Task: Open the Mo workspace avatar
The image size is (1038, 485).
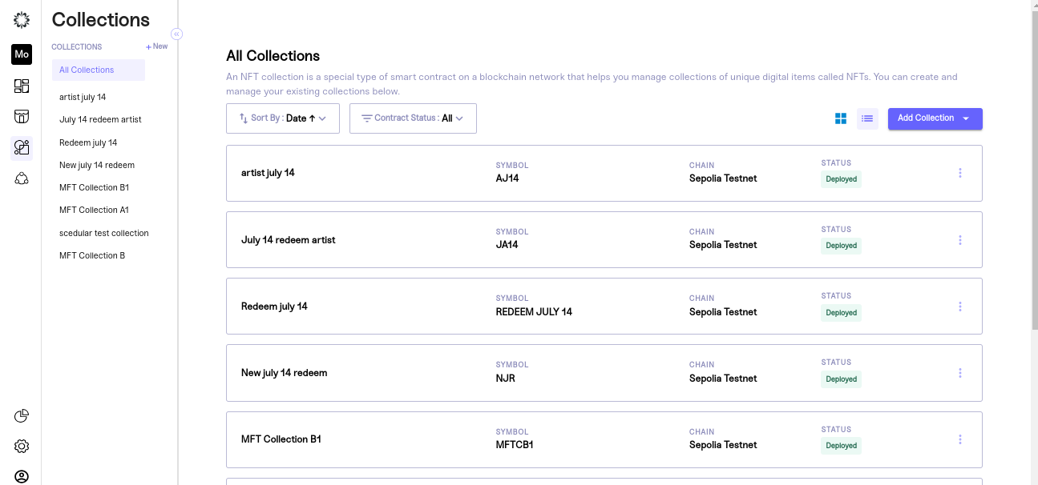Action: click(x=22, y=54)
